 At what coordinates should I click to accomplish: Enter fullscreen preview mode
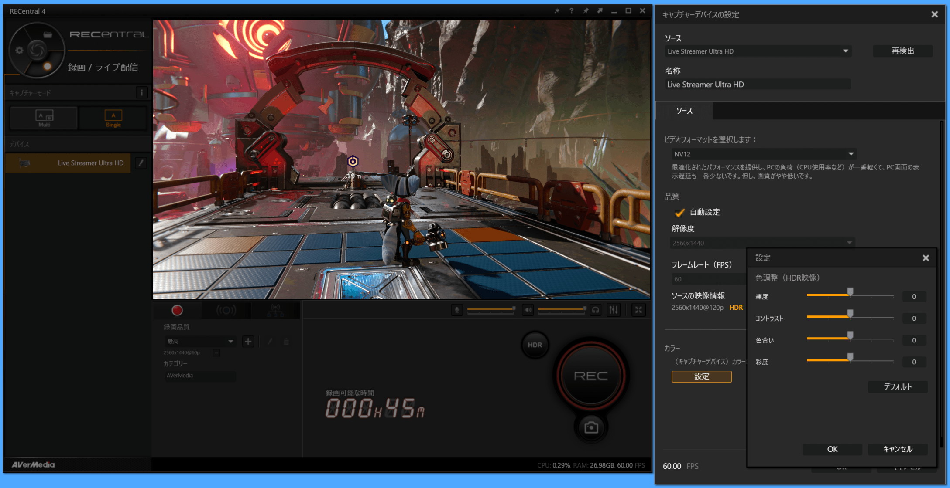pos(638,310)
